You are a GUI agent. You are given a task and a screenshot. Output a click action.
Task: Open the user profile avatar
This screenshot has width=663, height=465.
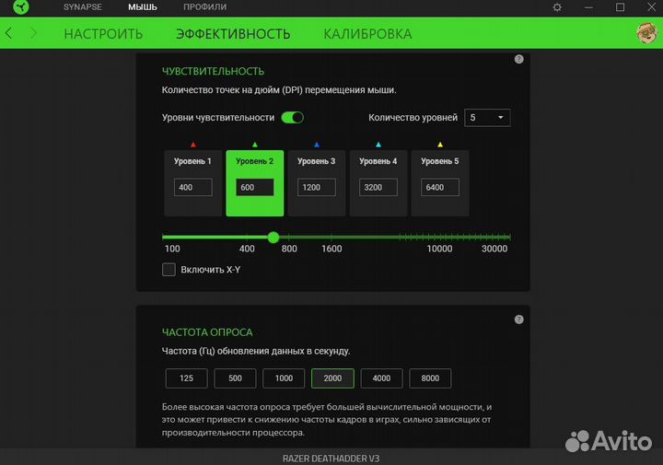coord(646,33)
